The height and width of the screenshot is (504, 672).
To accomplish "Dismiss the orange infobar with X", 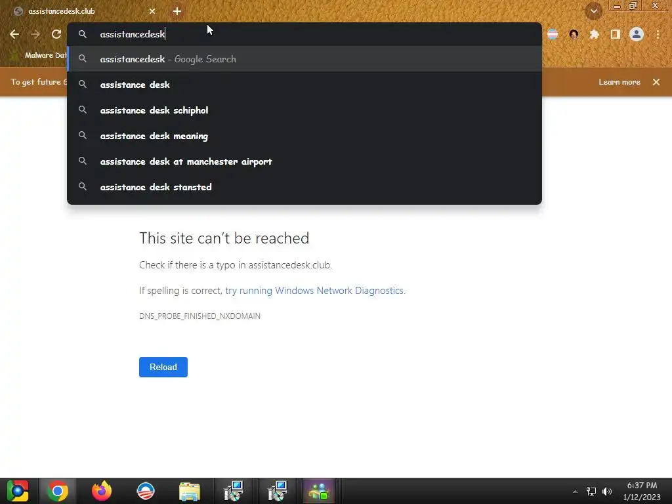I will click(656, 82).
